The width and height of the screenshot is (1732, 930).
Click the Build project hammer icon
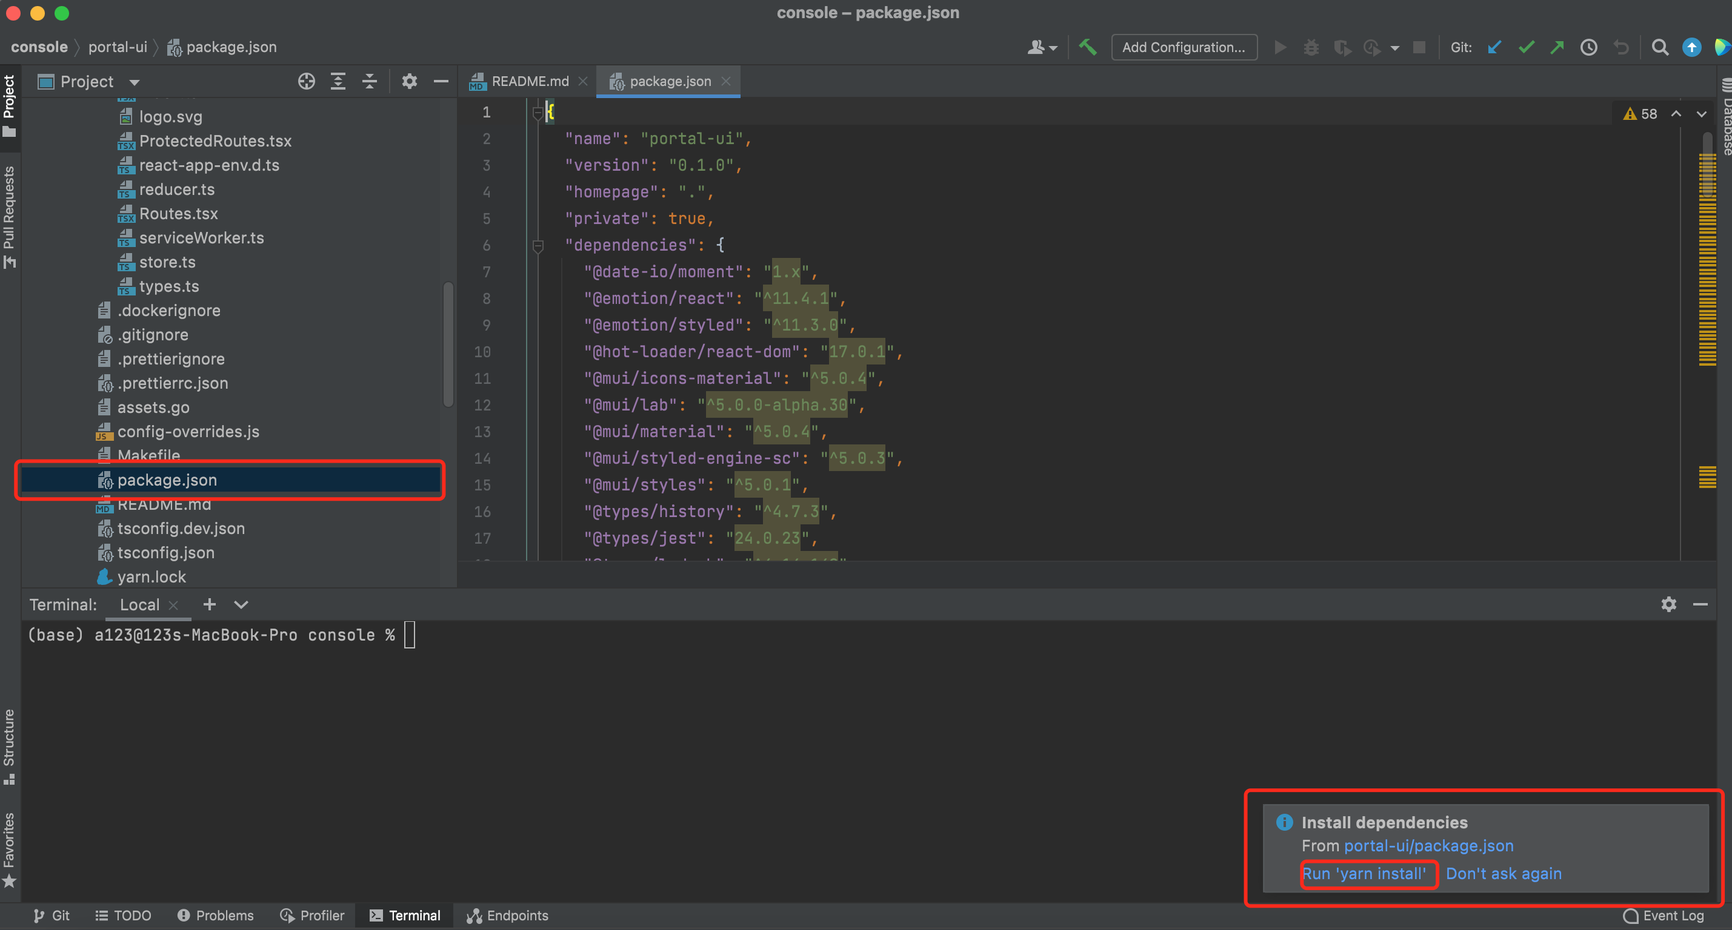(x=1087, y=47)
